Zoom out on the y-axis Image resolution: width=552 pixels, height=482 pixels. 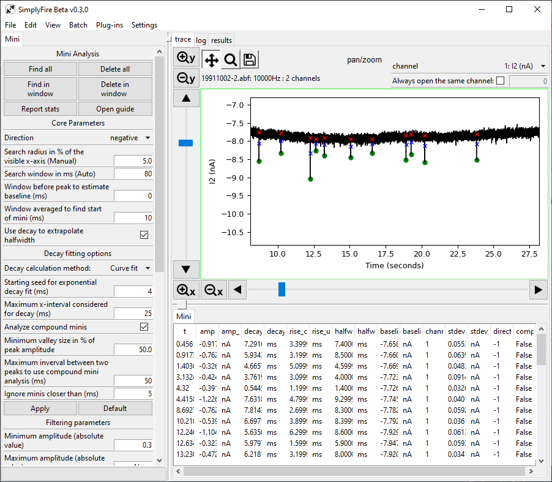186,78
